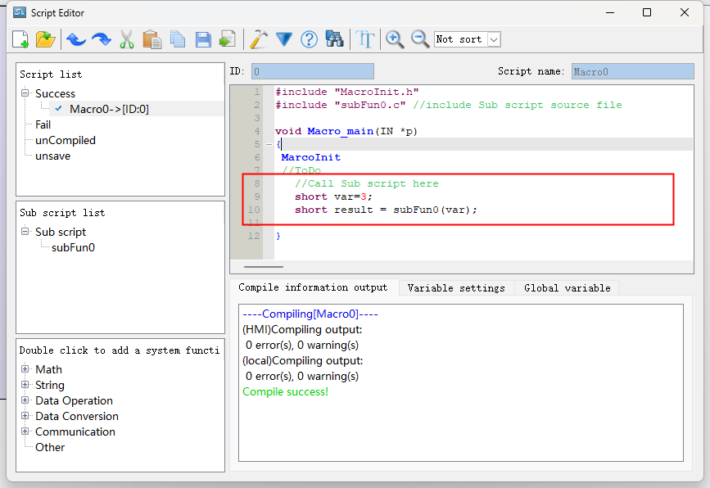Click the code editor horizontal scrollbar
Screen dimensions: 710x488
(263, 266)
